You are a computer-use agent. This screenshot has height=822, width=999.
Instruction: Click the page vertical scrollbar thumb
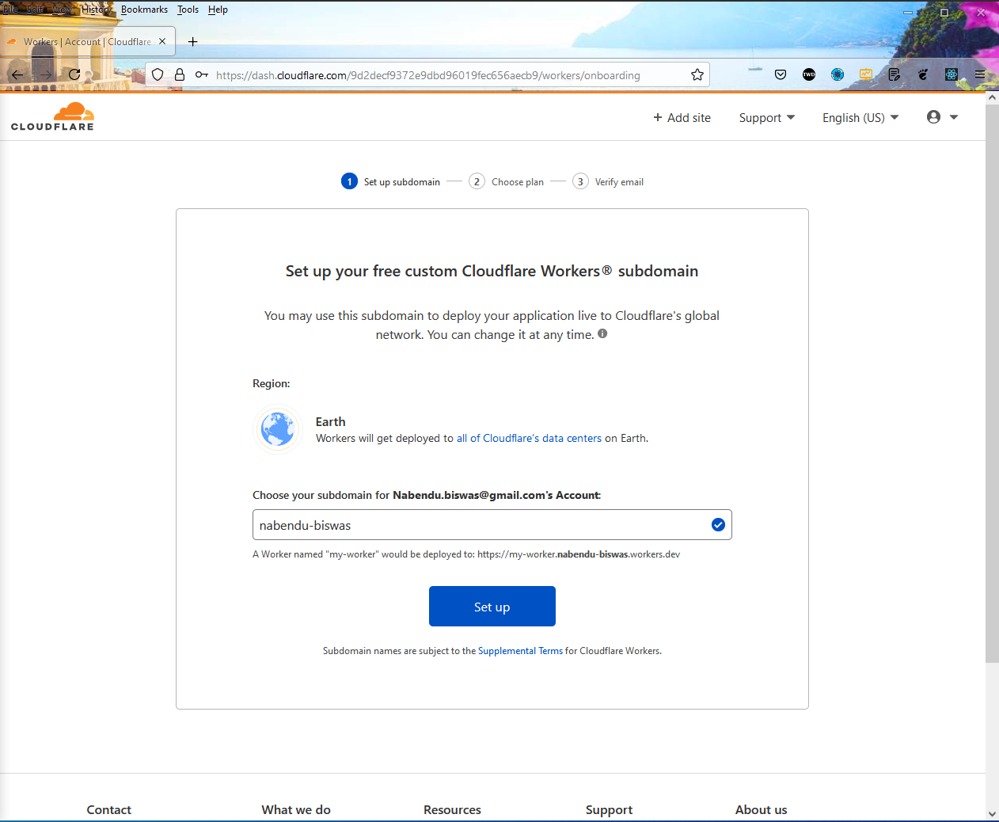pos(992,383)
